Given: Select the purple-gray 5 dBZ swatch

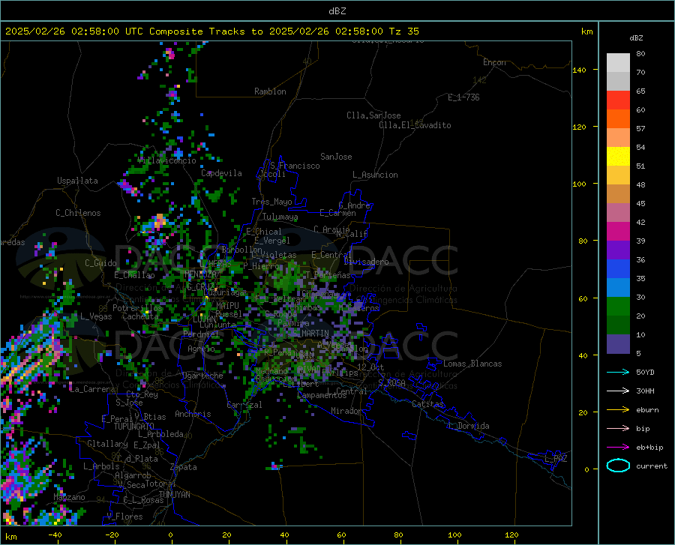Looking at the screenshot, I should click(618, 344).
